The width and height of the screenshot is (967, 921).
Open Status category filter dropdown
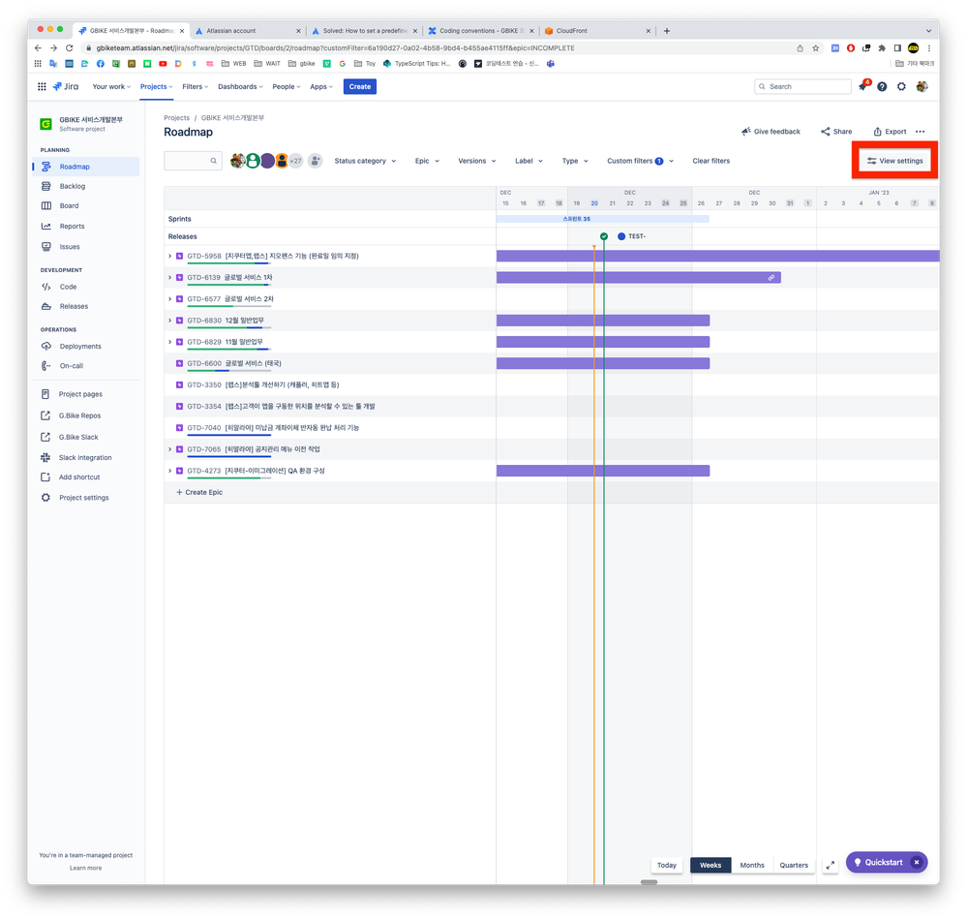coord(365,161)
